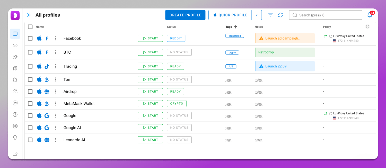
Task: Open the team members sidebar icon
Action: 15,91
